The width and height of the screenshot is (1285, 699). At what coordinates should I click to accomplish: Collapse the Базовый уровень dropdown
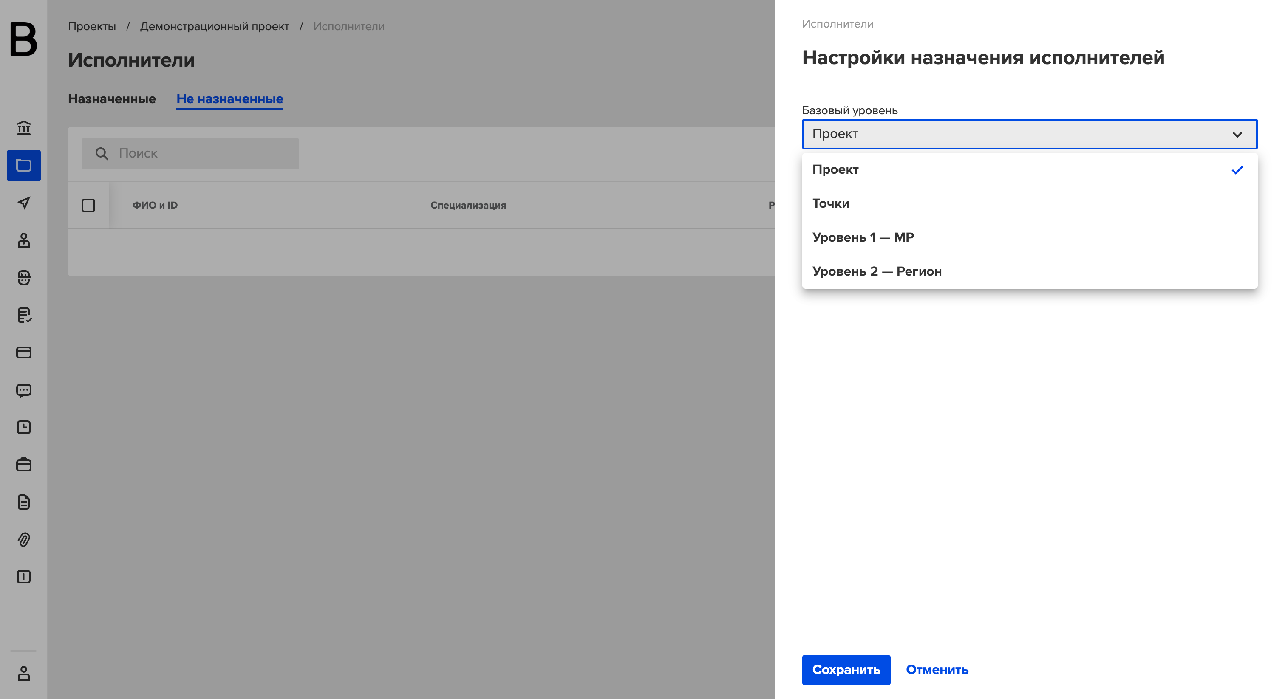[1030, 134]
